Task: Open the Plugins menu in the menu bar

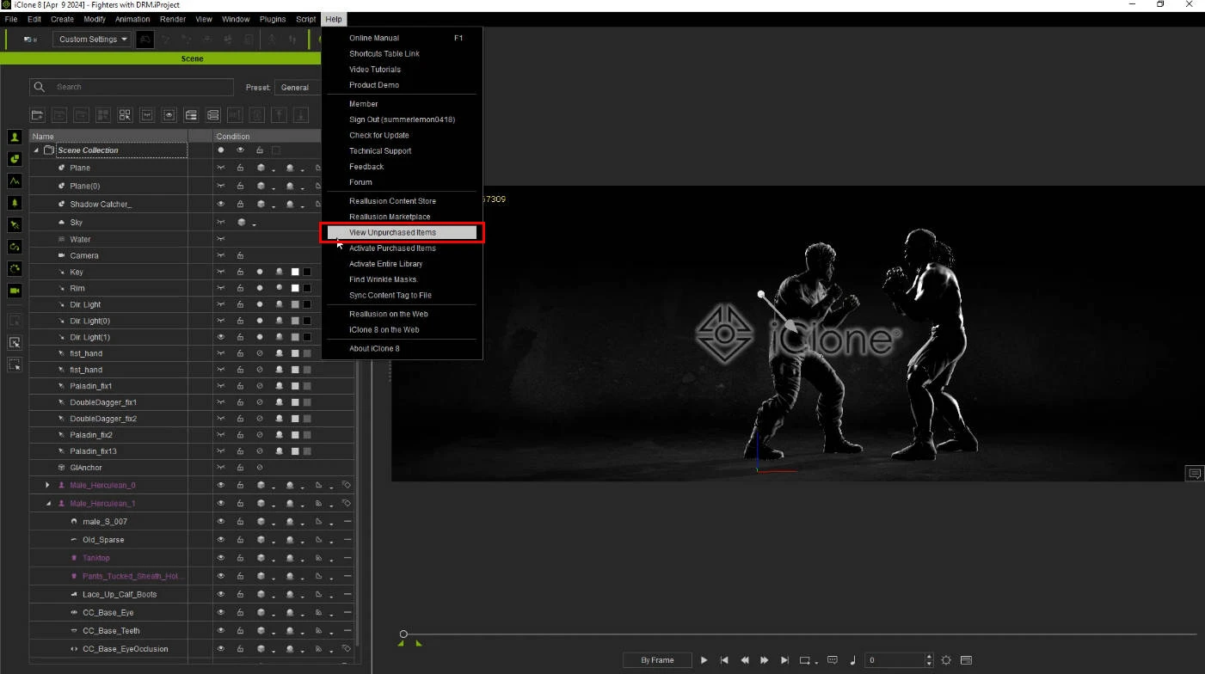Action: point(273,19)
